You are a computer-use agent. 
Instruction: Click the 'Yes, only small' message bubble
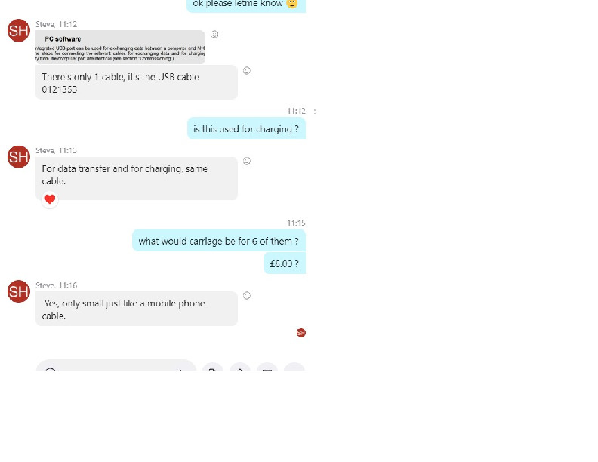click(137, 309)
